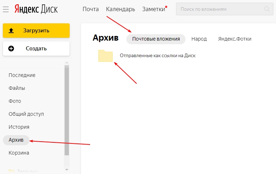Open the hamburger menu icon
The height and width of the screenshot is (174, 276).
tap(6, 9)
